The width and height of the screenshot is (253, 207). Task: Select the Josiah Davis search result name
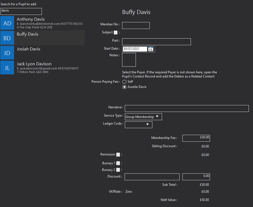pyautogui.click(x=29, y=49)
